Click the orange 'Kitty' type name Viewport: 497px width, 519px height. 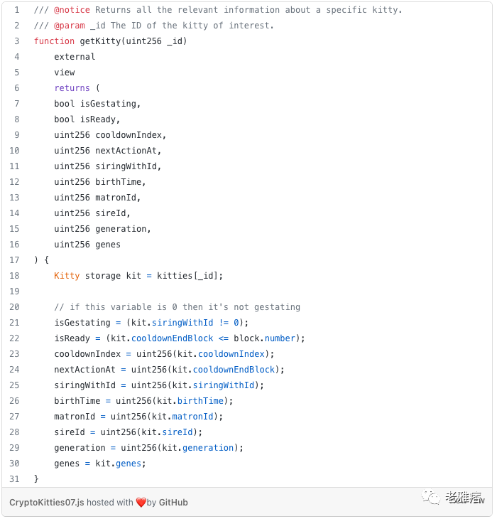(67, 276)
